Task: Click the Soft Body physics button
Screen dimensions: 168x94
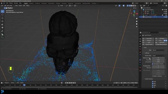Action: click(x=161, y=38)
